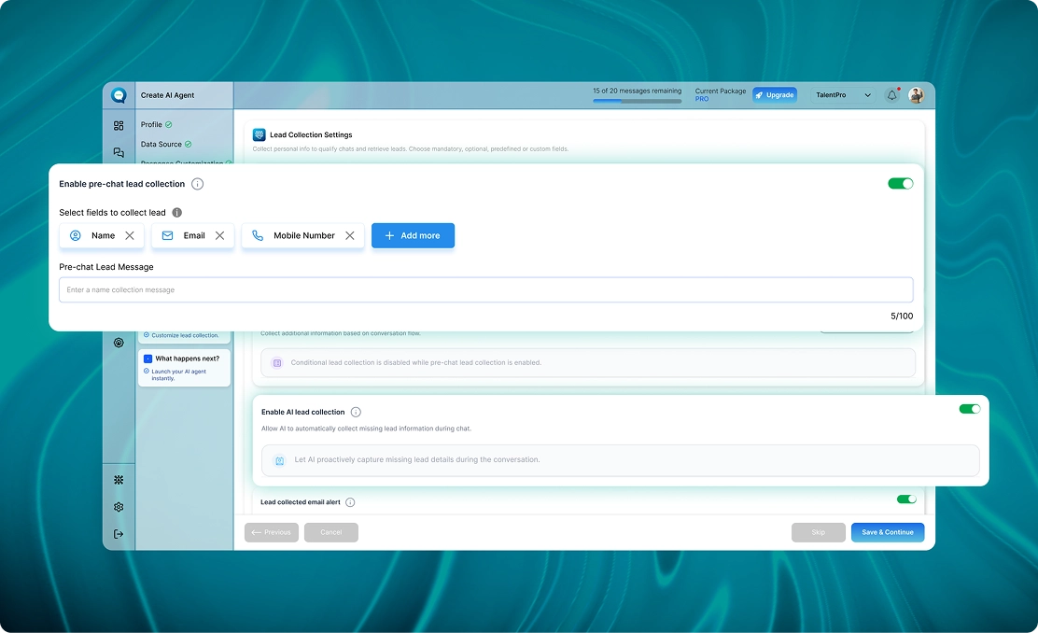Screen dimensions: 1038x633
Task: Focus the Pre-chat Lead Message input field
Action: pyautogui.click(x=486, y=290)
